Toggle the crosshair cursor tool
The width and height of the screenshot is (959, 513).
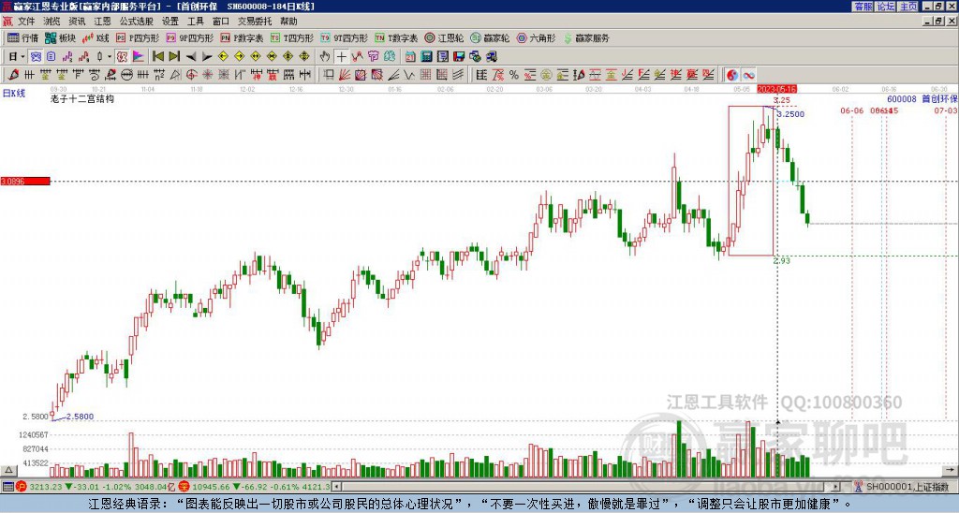point(341,57)
